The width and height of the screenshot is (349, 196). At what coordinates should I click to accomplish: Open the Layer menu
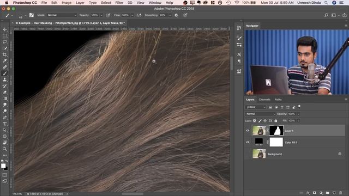tap(80, 3)
